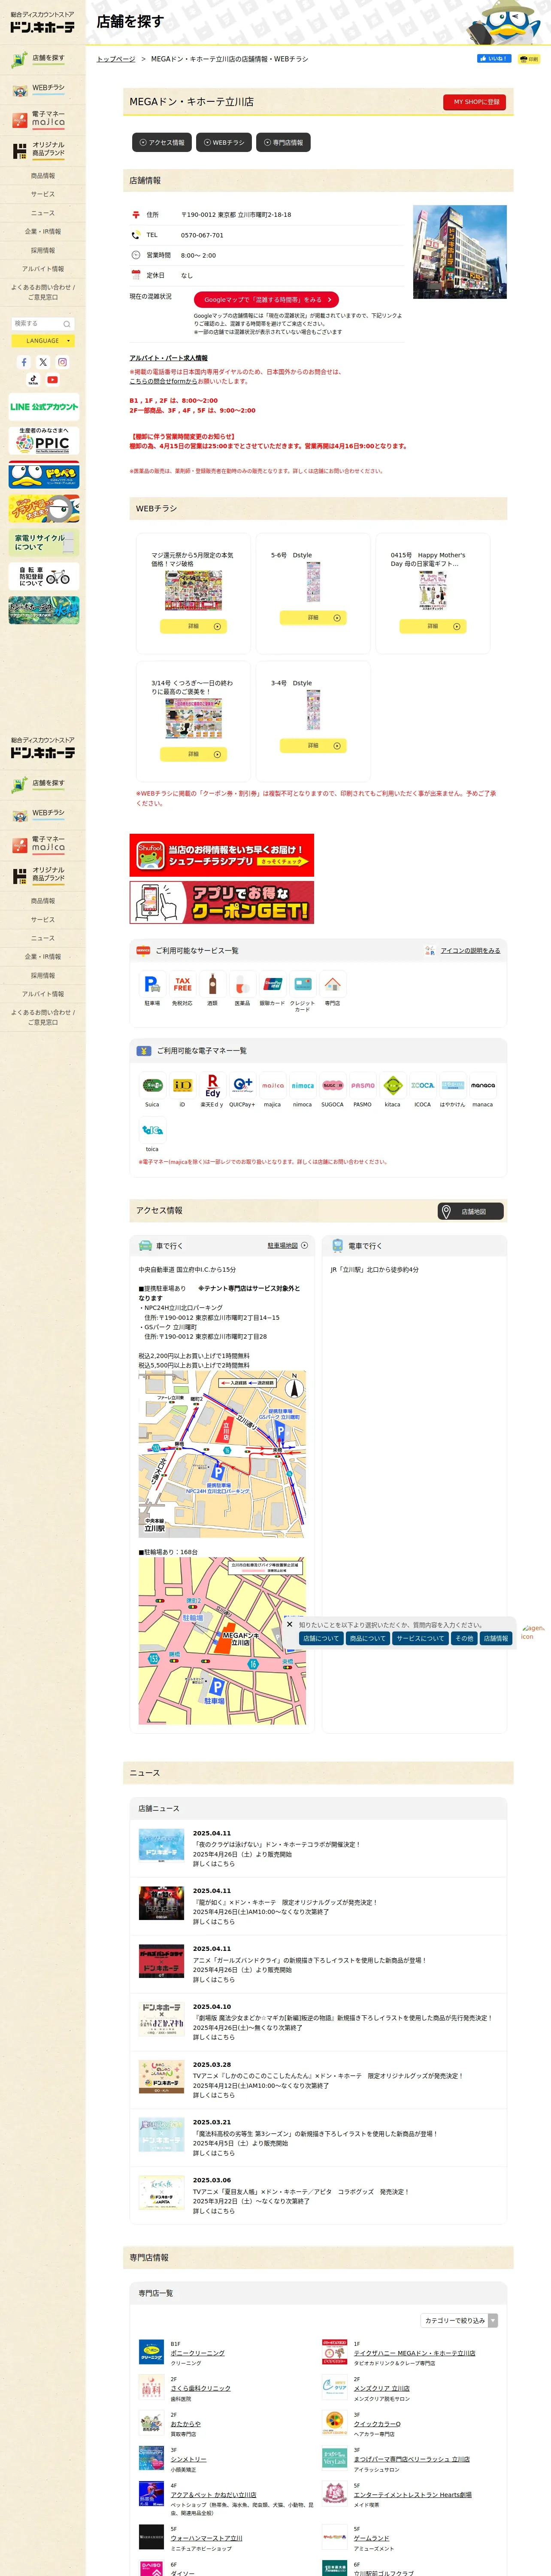Click the TAX FREE 免税対応 service icon
This screenshot has width=551, height=2576.
[182, 984]
